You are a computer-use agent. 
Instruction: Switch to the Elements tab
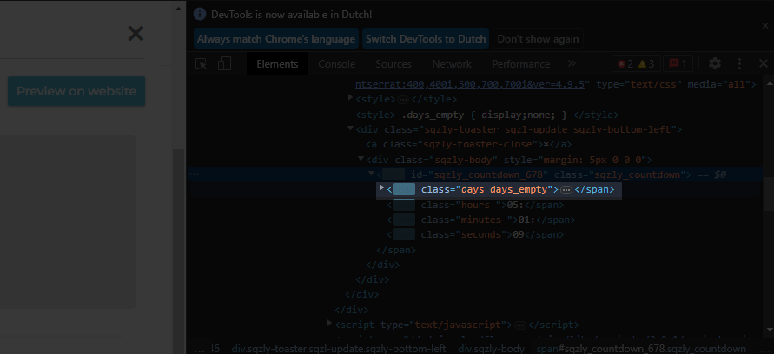click(277, 64)
